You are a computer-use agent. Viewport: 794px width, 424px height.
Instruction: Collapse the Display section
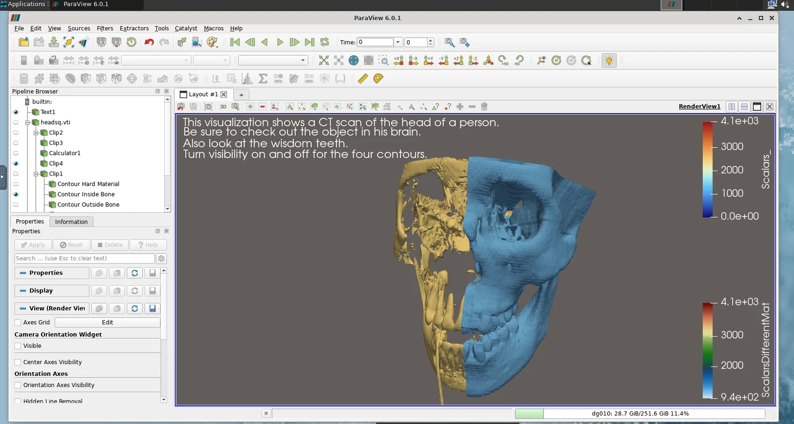(x=52, y=291)
